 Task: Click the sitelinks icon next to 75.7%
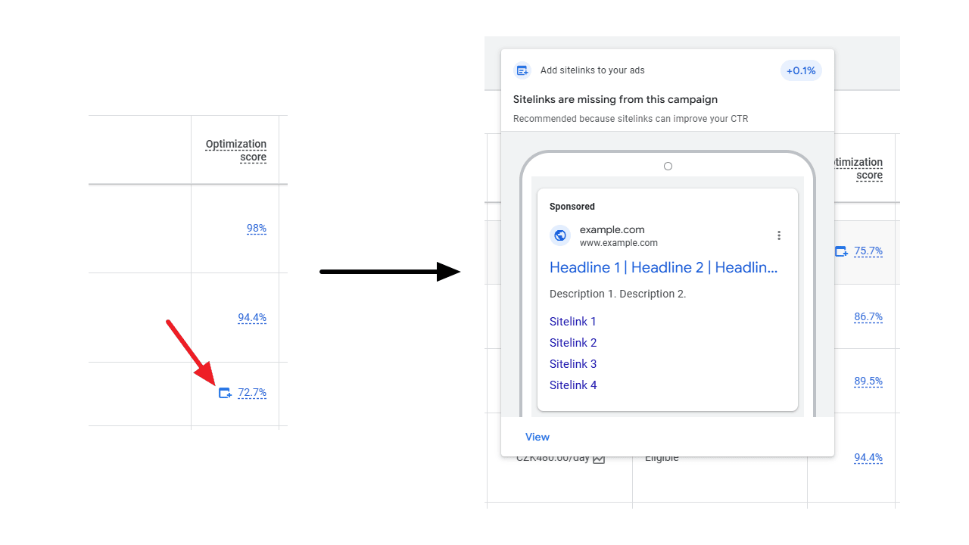point(841,251)
